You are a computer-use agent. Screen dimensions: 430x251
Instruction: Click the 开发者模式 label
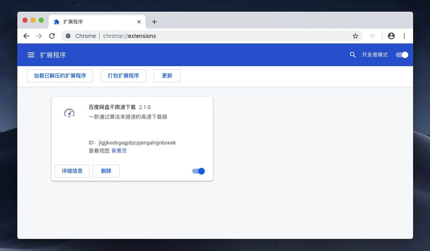(x=375, y=55)
